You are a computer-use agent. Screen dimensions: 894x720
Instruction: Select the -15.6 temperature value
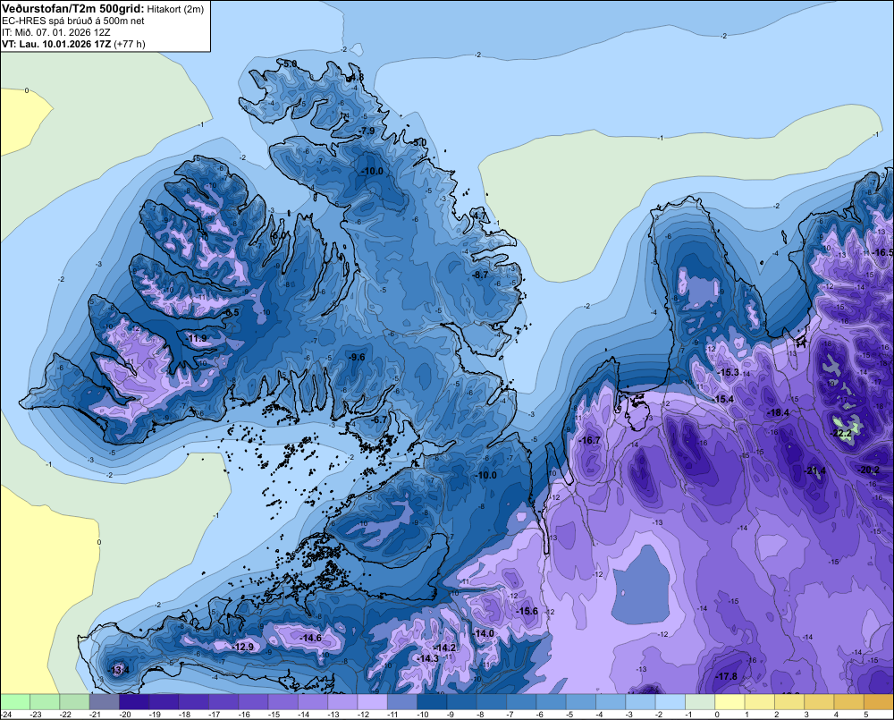(527, 611)
